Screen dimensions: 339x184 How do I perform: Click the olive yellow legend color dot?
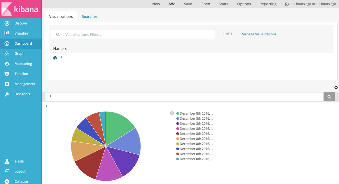[x=177, y=144]
